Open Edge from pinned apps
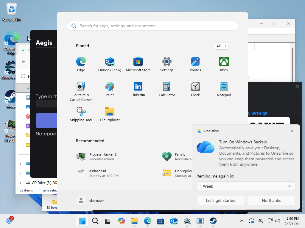Image resolution: width=305 pixels, height=228 pixels. pos(81,64)
